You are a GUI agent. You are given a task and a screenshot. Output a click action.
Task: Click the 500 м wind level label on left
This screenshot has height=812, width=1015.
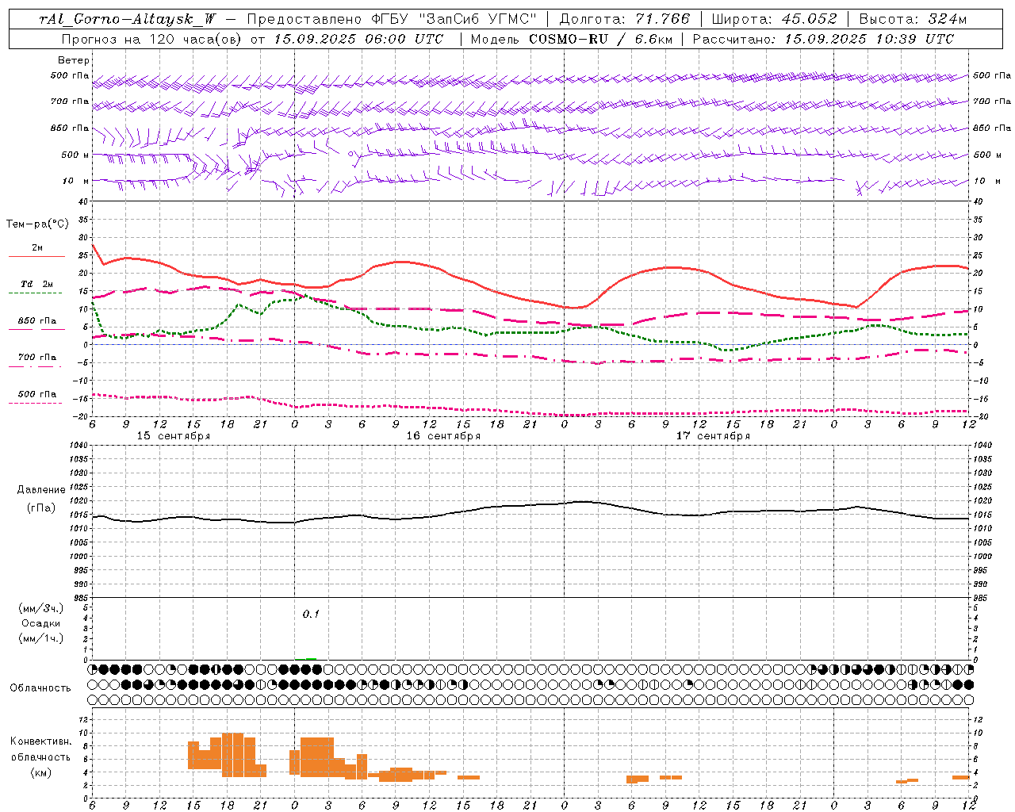pos(75,155)
